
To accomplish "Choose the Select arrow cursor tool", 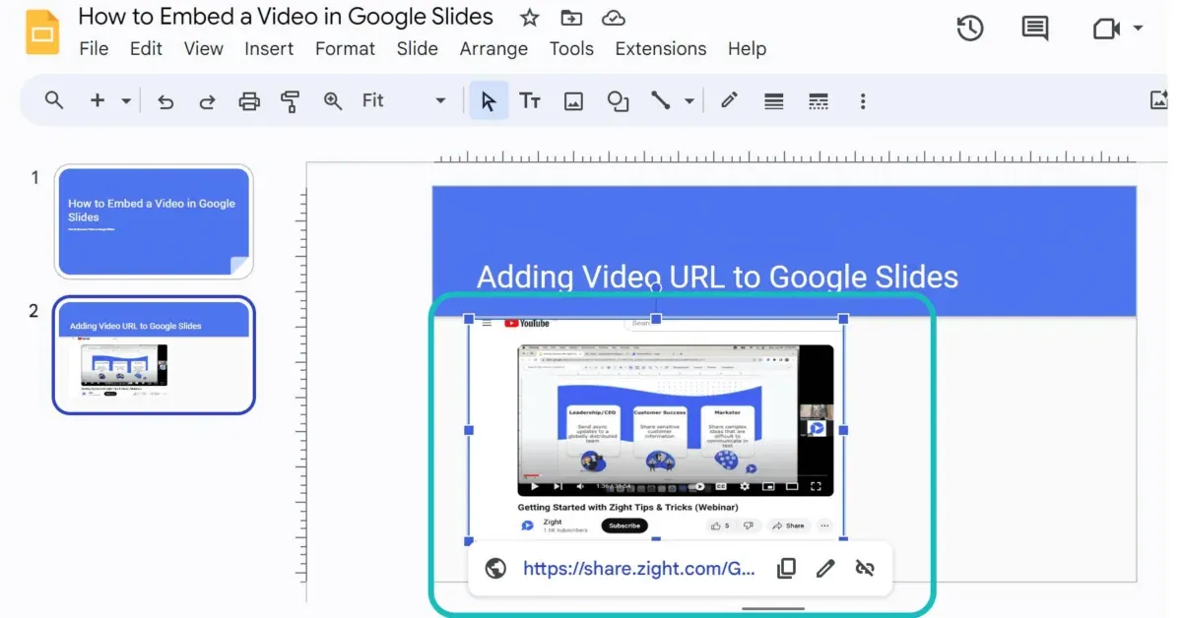I will (x=489, y=100).
